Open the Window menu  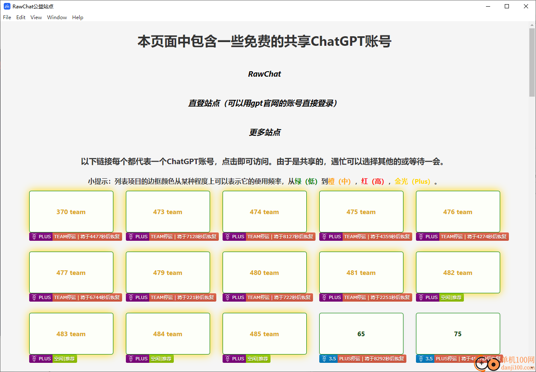[57, 17]
